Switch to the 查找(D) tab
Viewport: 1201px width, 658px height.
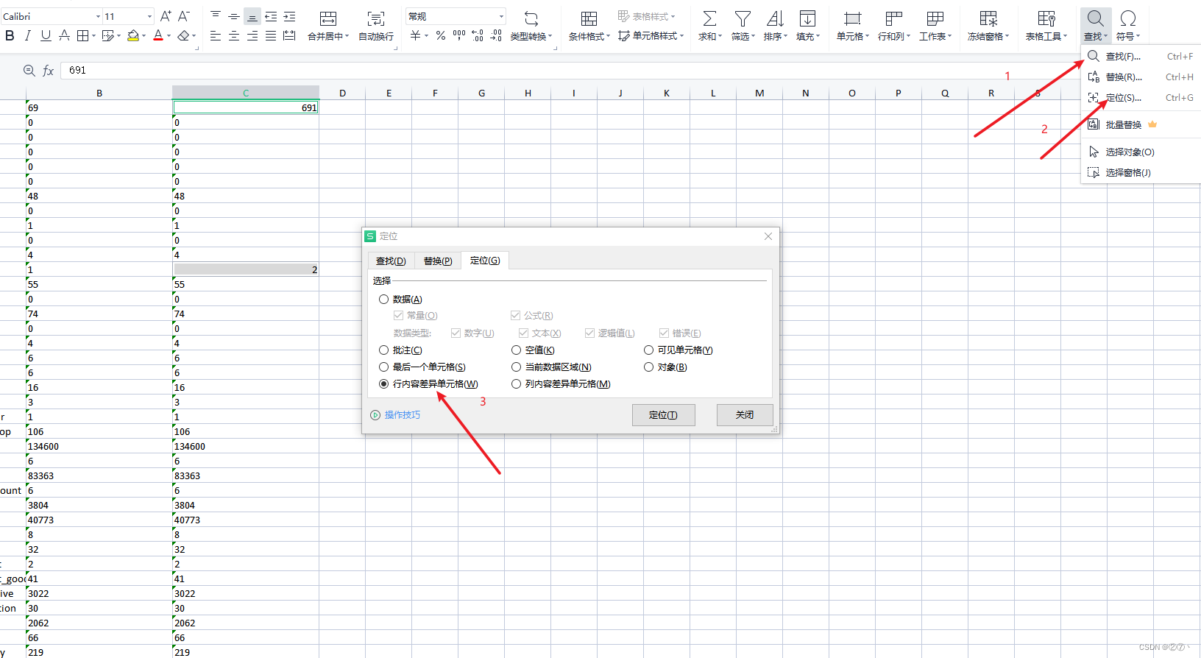point(391,261)
